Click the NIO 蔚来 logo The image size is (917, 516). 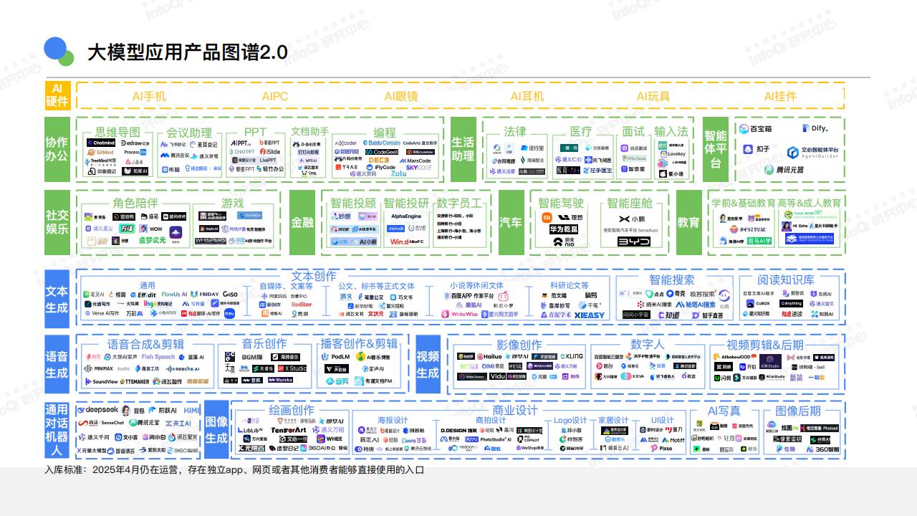pos(564,242)
